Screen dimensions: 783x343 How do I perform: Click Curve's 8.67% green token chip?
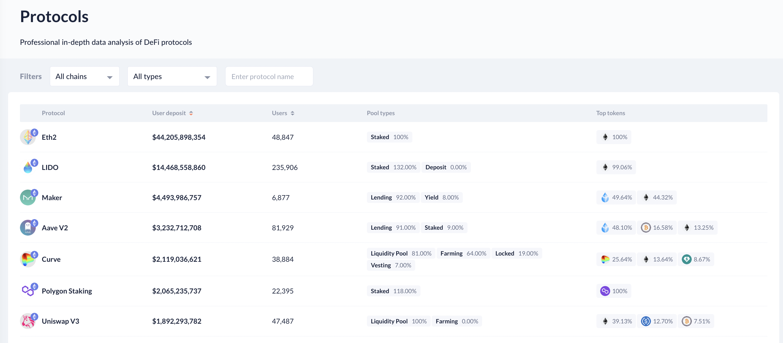pyautogui.click(x=696, y=259)
